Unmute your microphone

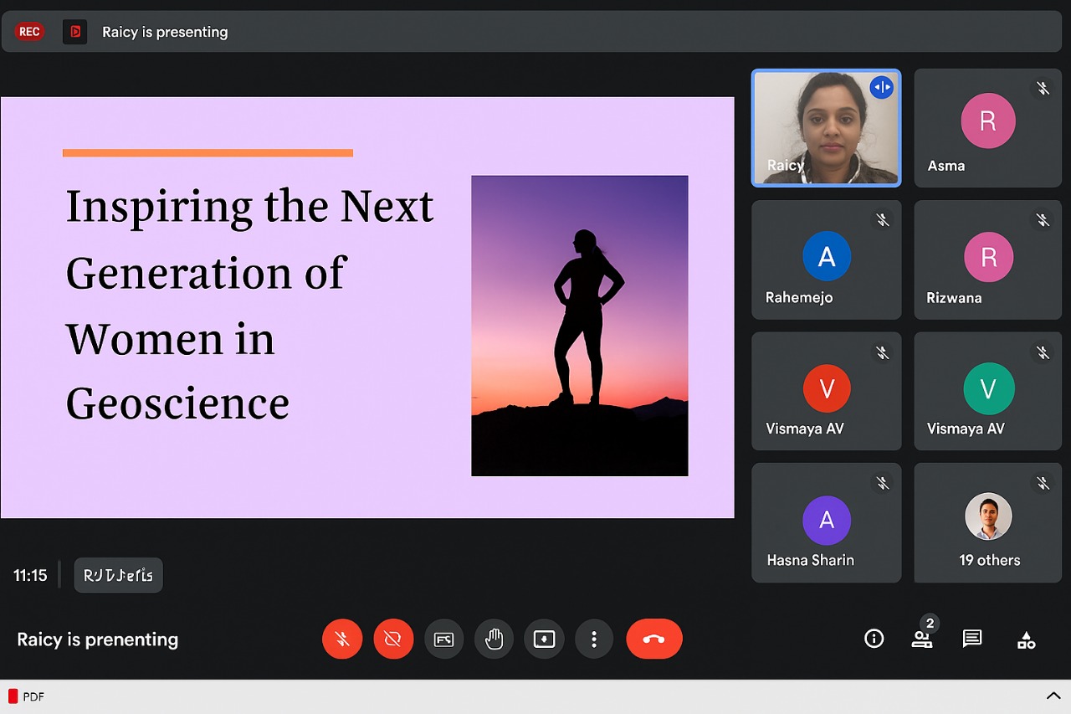[342, 640]
